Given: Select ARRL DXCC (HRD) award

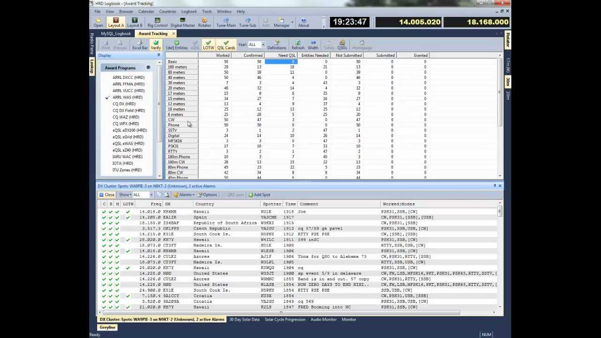Looking at the screenshot, I should point(128,77).
